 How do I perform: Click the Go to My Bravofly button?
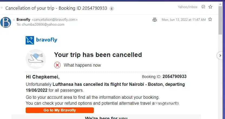point(60,110)
